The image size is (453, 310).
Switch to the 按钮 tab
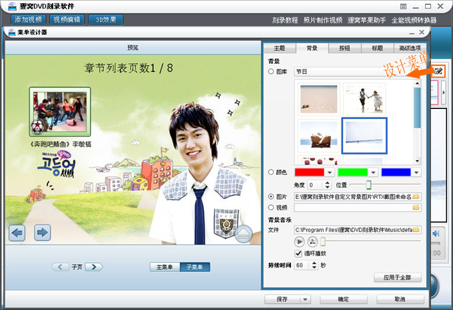pyautogui.click(x=344, y=48)
